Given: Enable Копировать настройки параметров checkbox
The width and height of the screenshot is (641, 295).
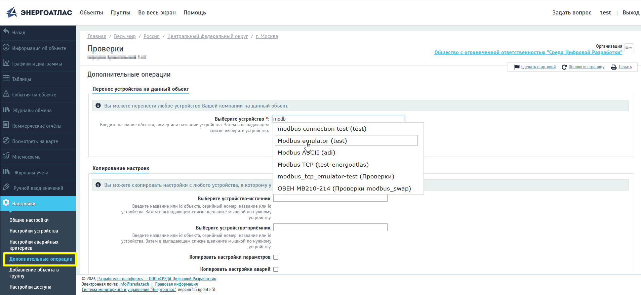Looking at the screenshot, I should 276,257.
